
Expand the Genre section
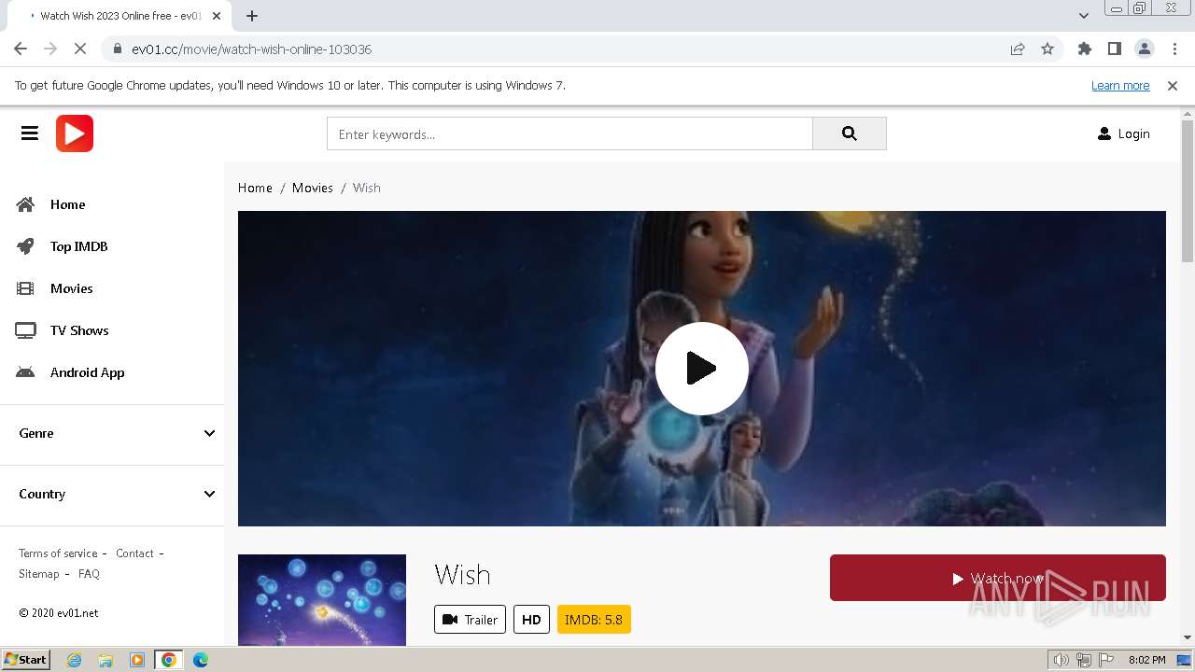pos(117,433)
